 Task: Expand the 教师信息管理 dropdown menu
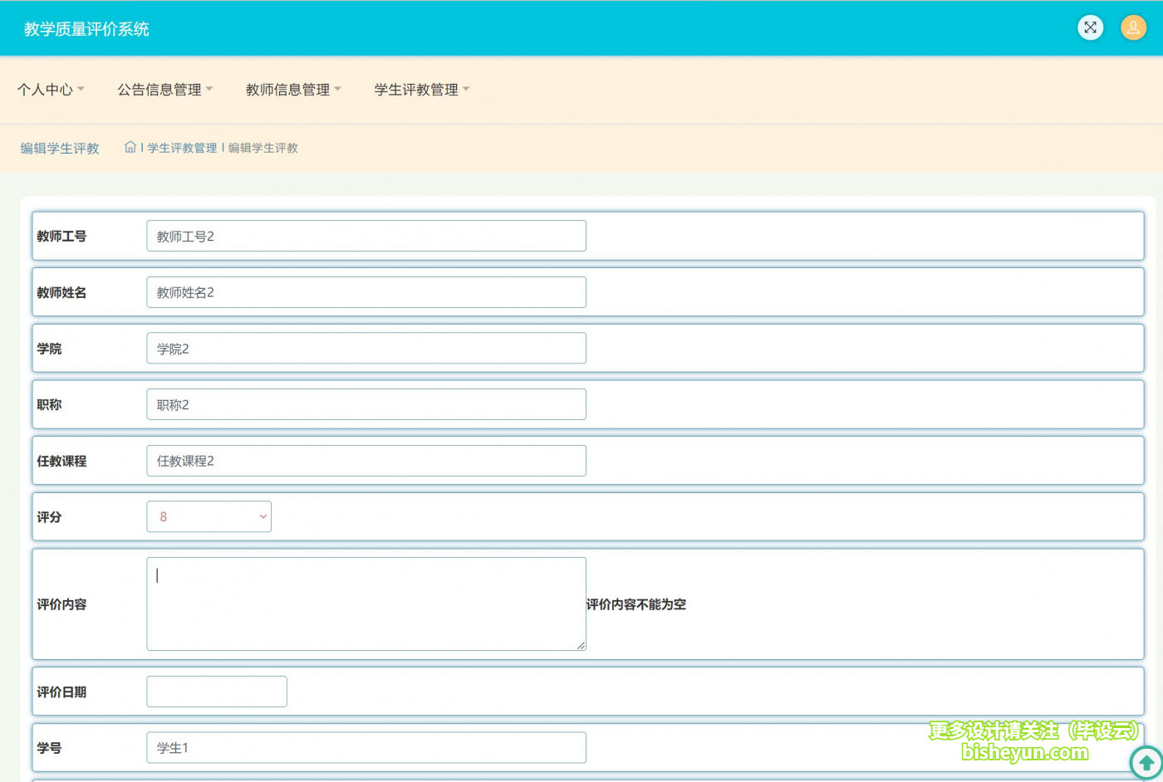pos(293,90)
